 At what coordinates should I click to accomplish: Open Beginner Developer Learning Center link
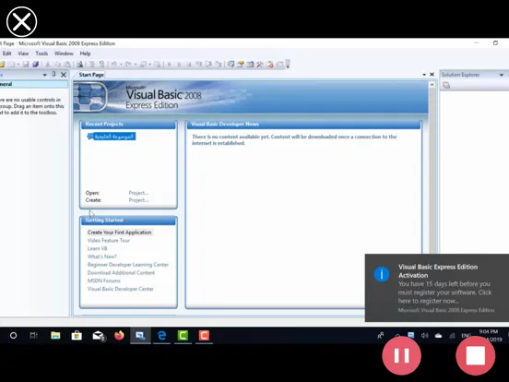click(x=128, y=265)
